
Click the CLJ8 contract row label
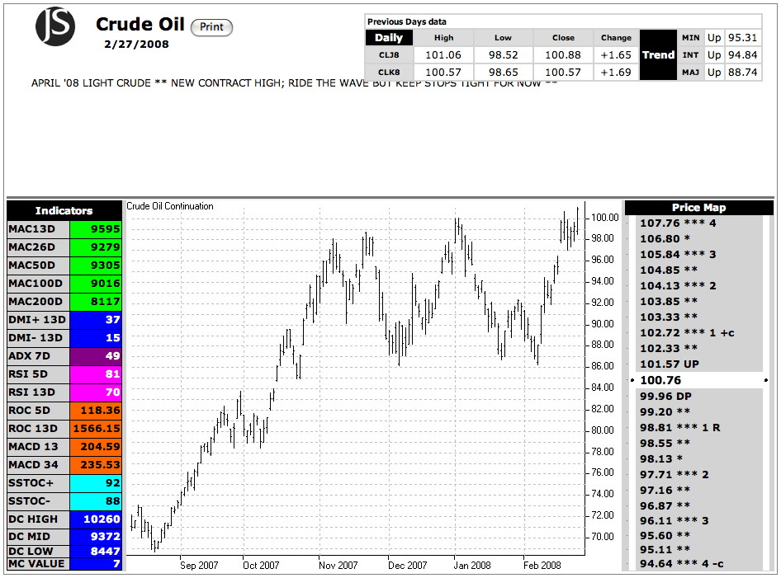pyautogui.click(x=389, y=55)
